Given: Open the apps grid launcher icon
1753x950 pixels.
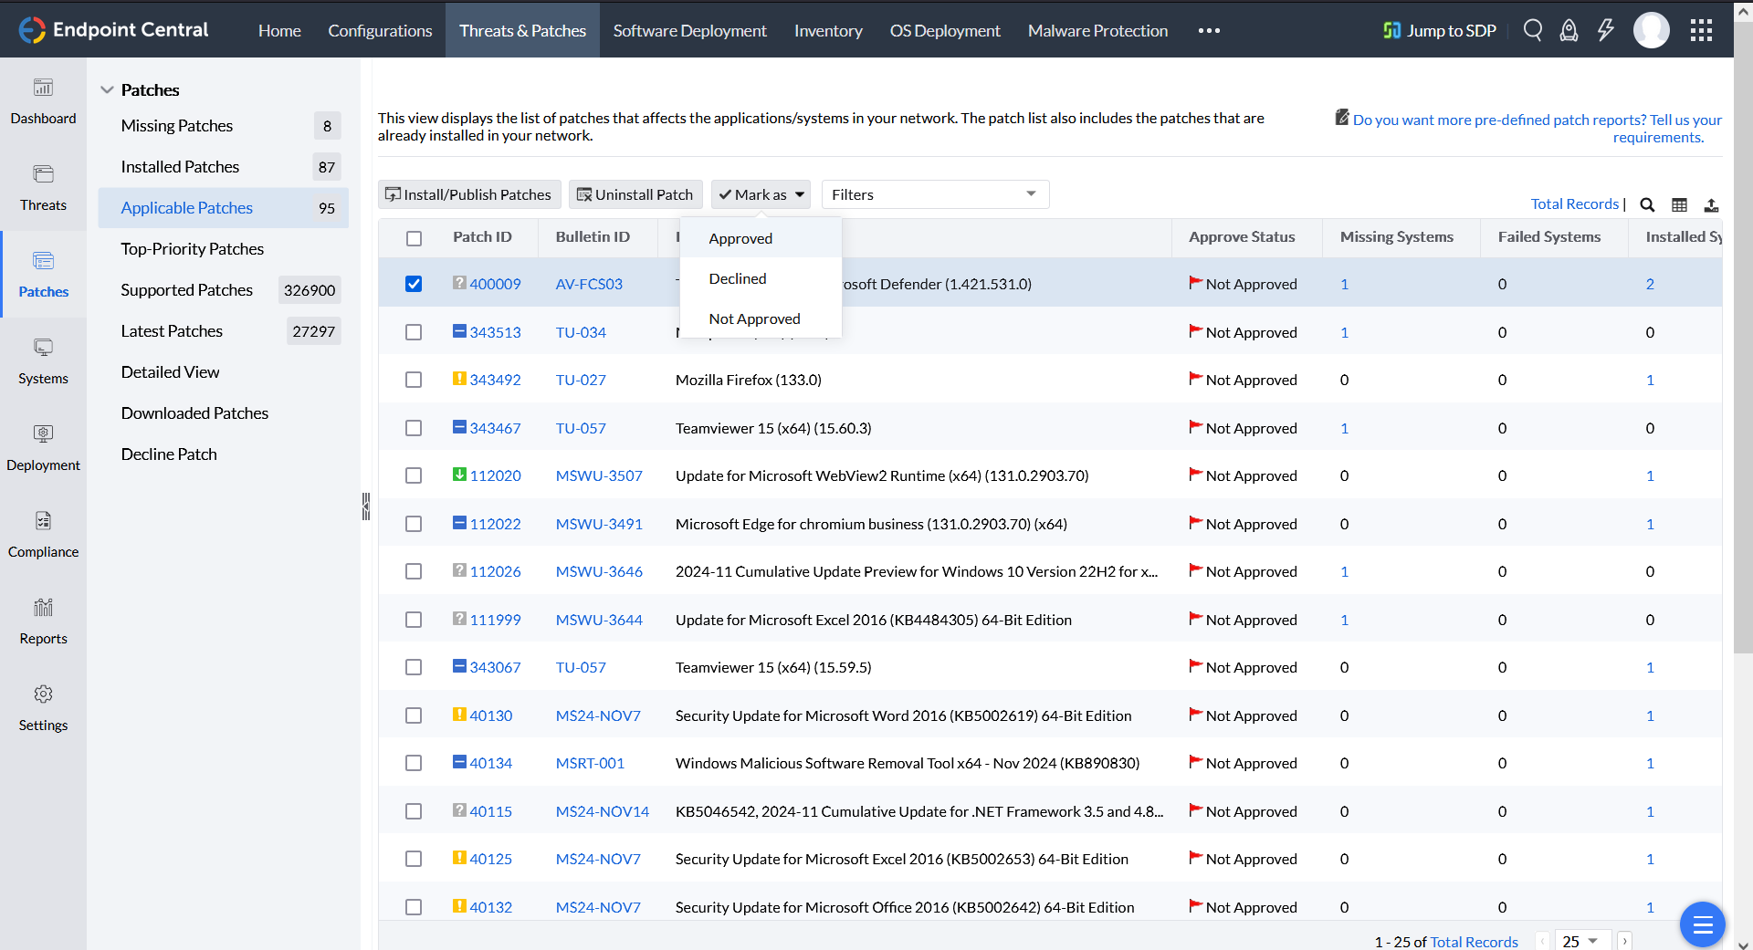Looking at the screenshot, I should tap(1701, 30).
